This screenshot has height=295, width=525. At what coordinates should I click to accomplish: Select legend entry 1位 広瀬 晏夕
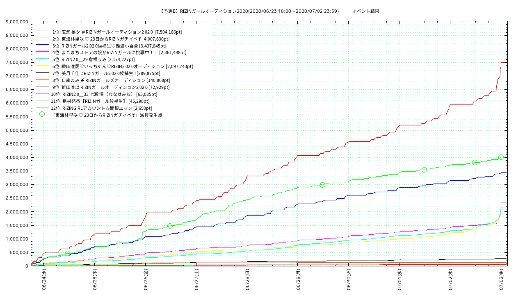(x=117, y=32)
